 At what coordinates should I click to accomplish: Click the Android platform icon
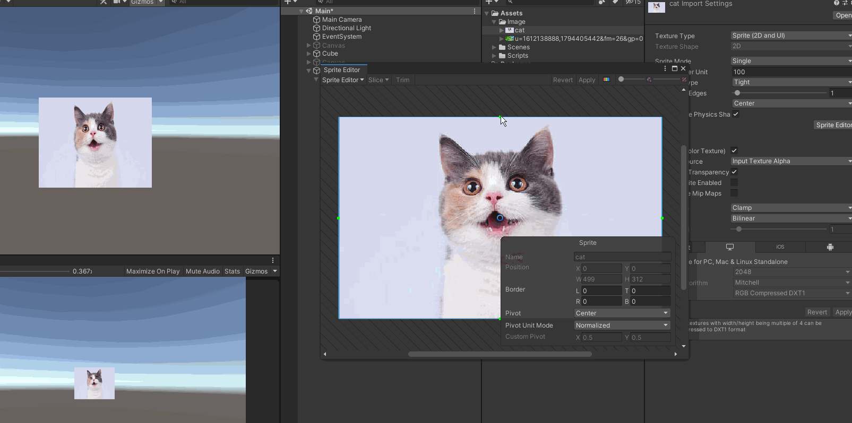830,247
